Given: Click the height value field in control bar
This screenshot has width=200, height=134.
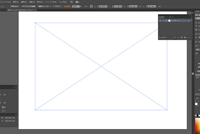Looking at the screenshot, I should [152, 7].
